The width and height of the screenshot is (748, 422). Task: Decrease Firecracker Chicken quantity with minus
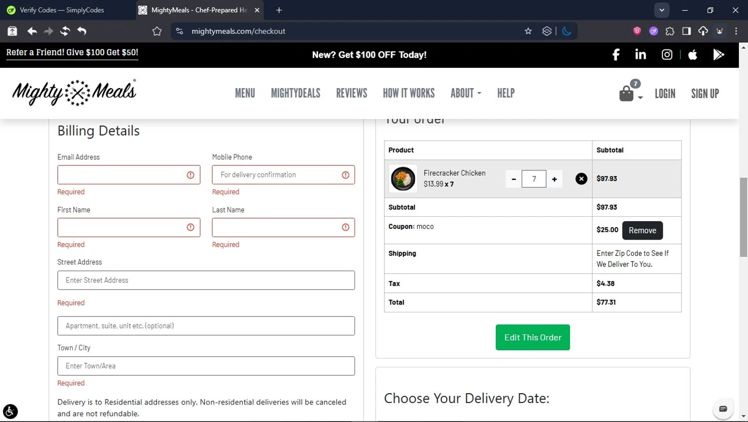514,179
